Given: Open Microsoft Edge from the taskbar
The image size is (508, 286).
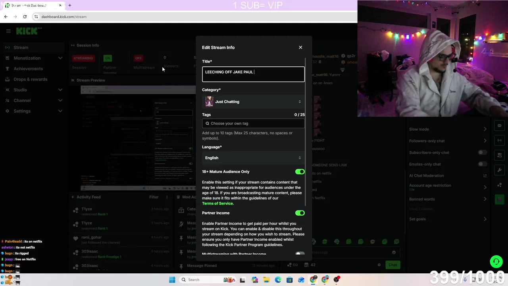Looking at the screenshot, I should click(278, 280).
